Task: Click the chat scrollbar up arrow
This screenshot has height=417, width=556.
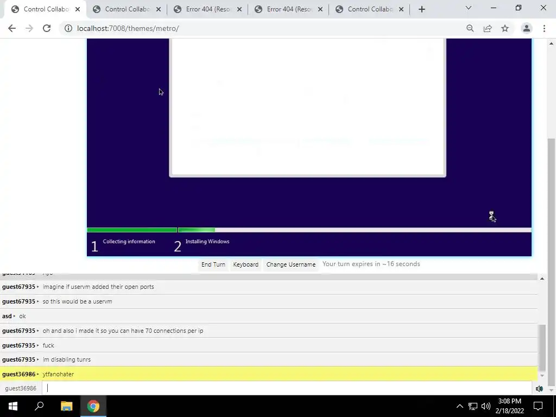Action: coord(542,279)
